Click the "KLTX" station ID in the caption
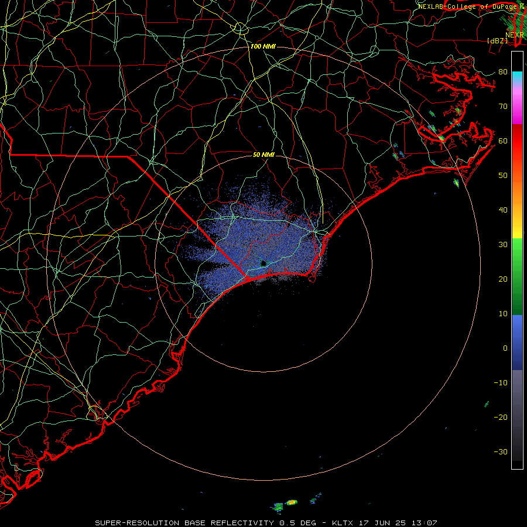This screenshot has width=527, height=527. (342, 523)
